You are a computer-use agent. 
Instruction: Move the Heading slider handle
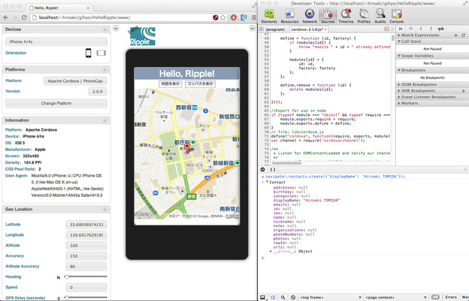tap(67, 277)
